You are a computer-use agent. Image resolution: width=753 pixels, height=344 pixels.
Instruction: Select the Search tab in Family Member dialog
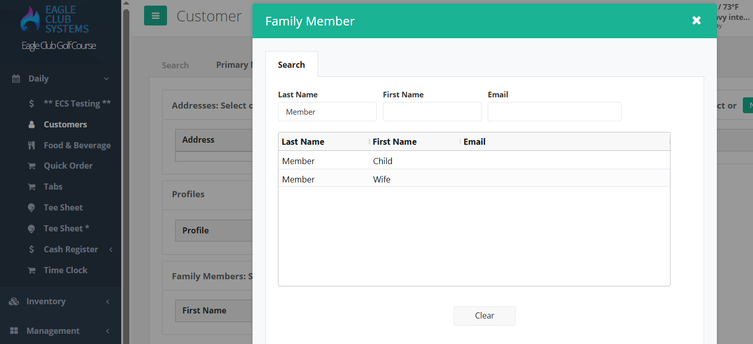(291, 65)
